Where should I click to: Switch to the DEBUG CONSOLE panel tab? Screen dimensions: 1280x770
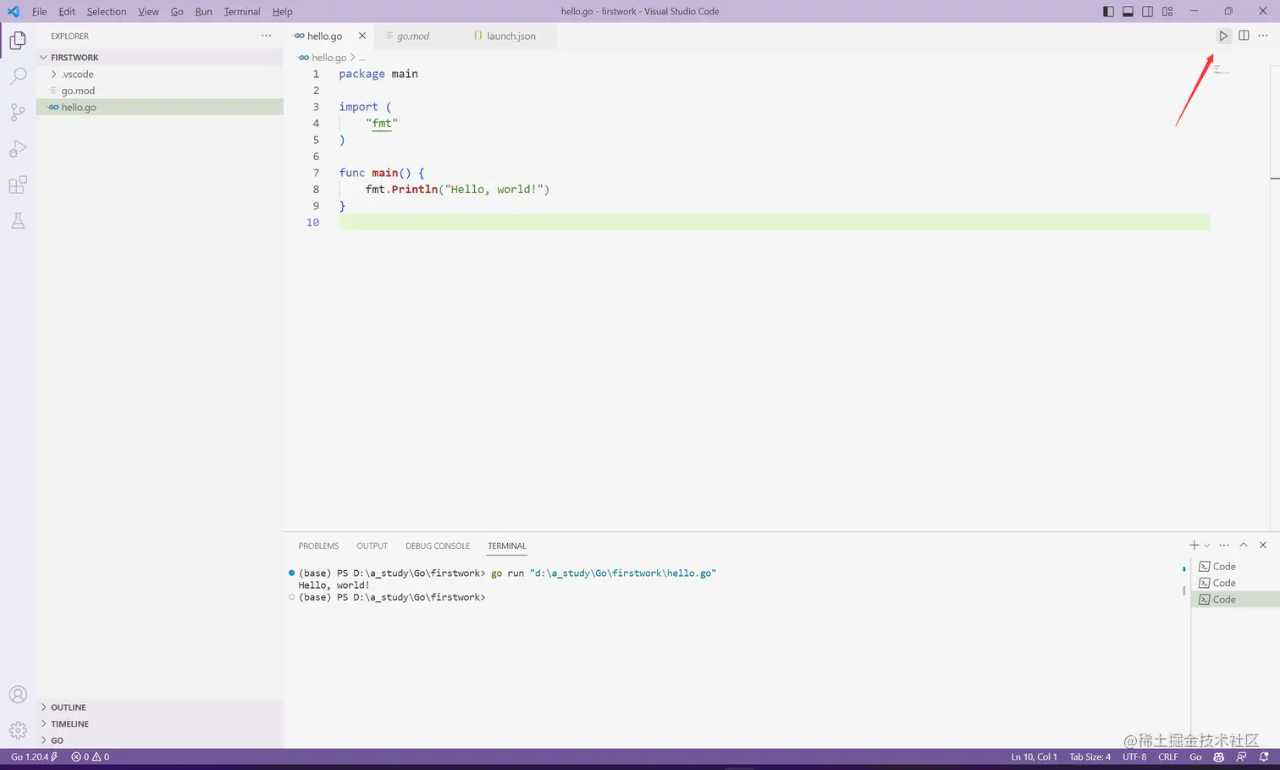coord(438,546)
